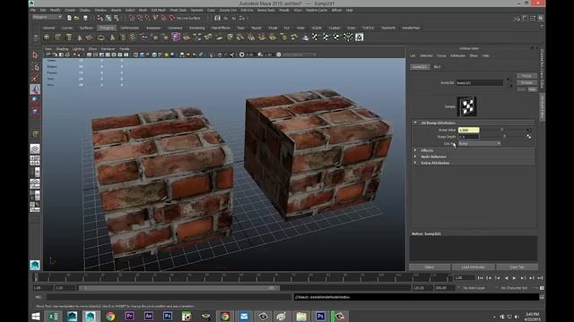Select by hierarchy mode icon
The image size is (574, 322).
(100, 18)
